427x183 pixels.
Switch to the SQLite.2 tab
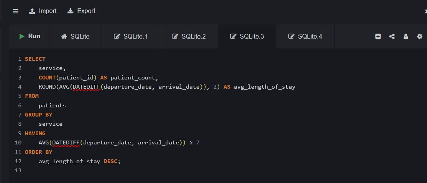(x=189, y=36)
